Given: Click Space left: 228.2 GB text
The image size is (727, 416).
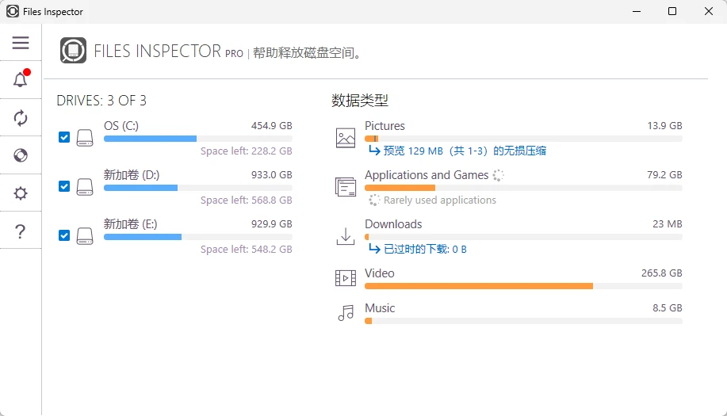Looking at the screenshot, I should [247, 151].
